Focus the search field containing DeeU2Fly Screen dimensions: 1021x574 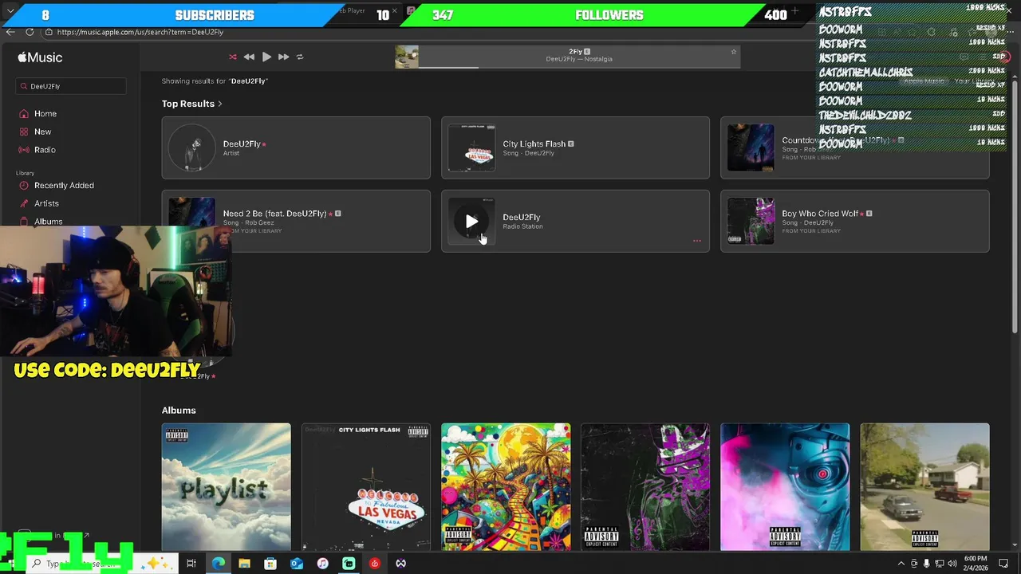[71, 86]
